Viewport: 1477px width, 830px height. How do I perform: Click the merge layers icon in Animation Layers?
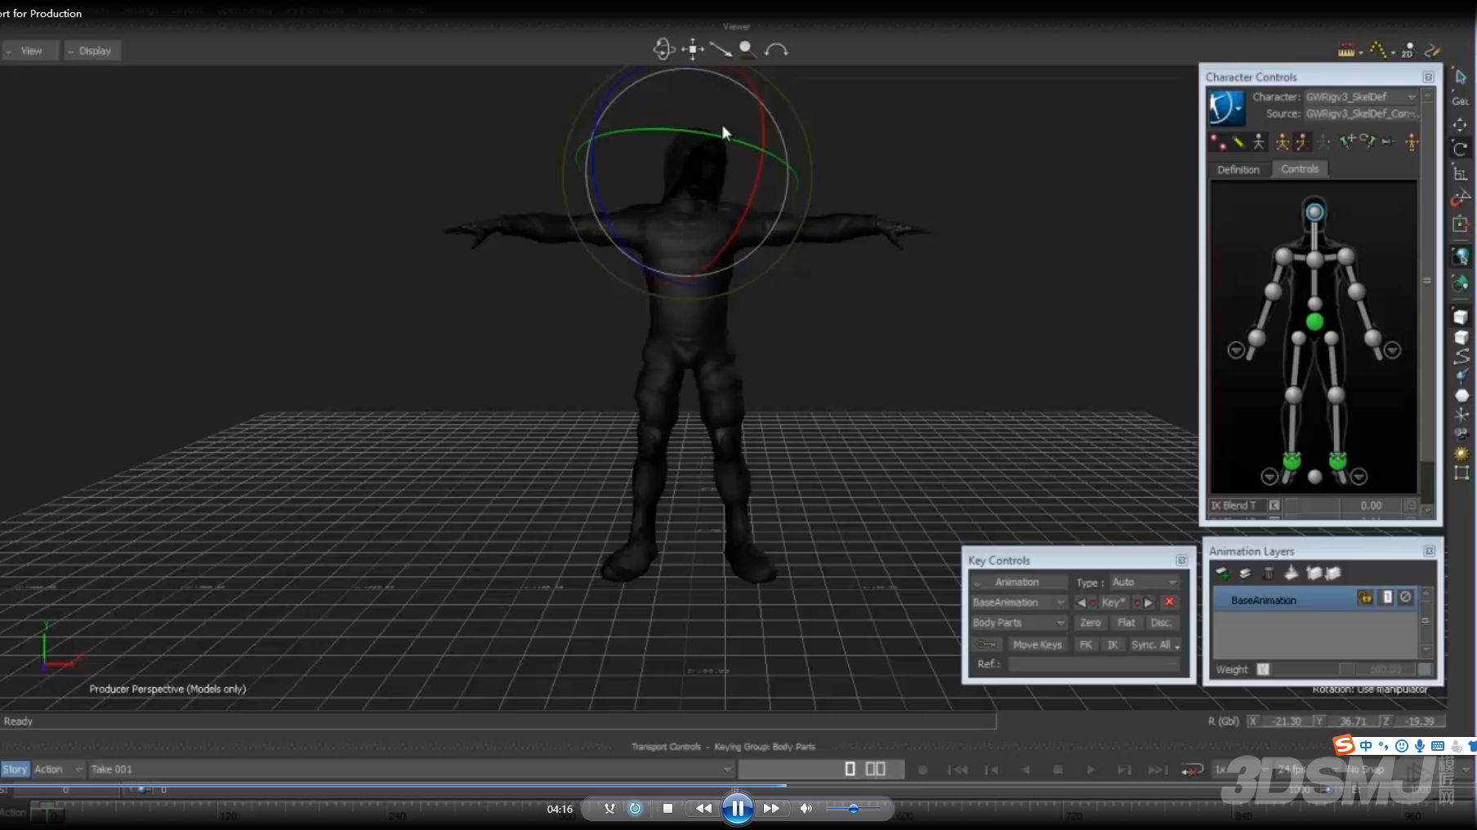coord(1292,573)
